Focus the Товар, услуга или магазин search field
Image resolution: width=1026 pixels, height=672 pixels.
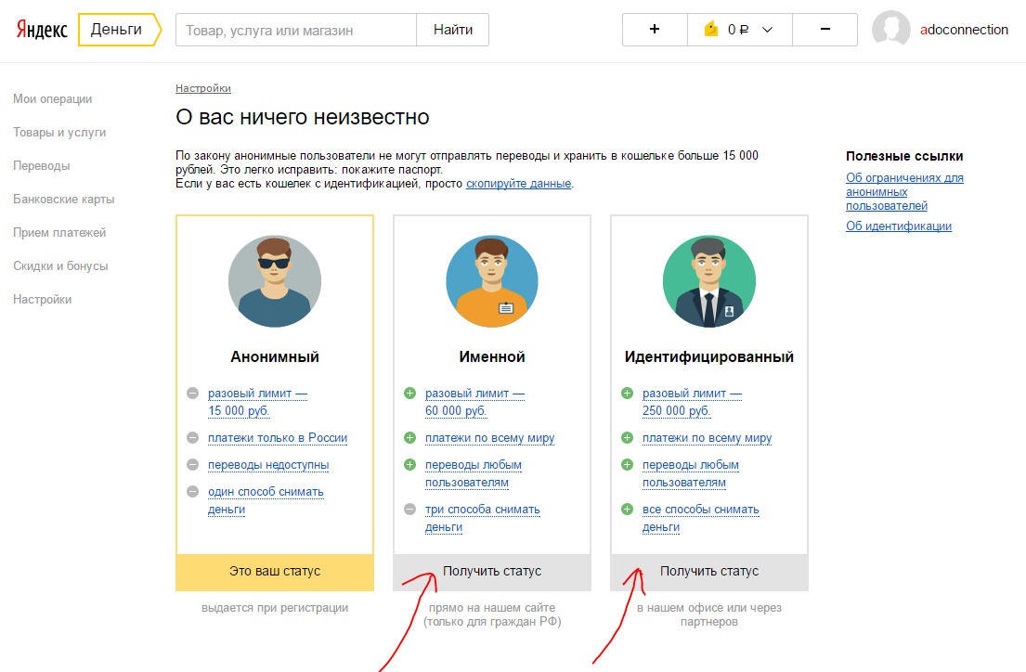296,30
